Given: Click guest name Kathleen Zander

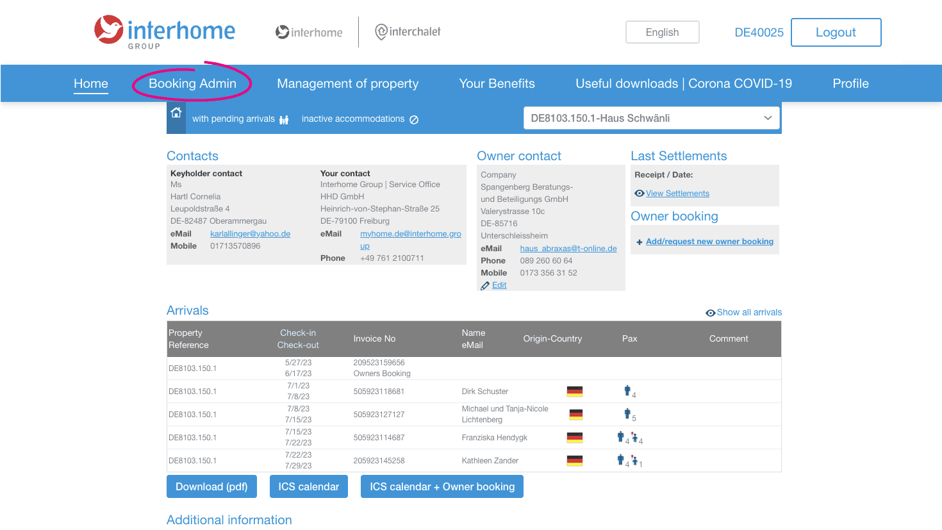Looking at the screenshot, I should click(490, 461).
